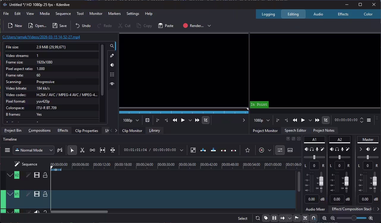Click the zoom in magnifier in status bar
Viewport: 381px width, 223px height.
[x=371, y=218]
